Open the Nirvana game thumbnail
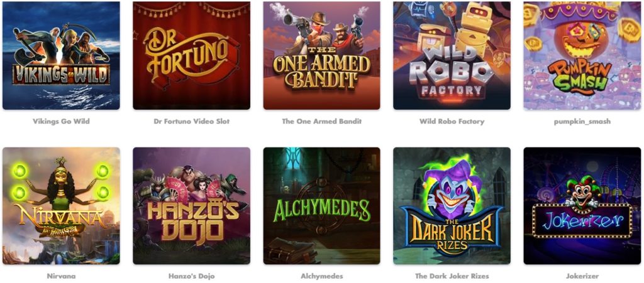644x283 pixels. point(61,206)
